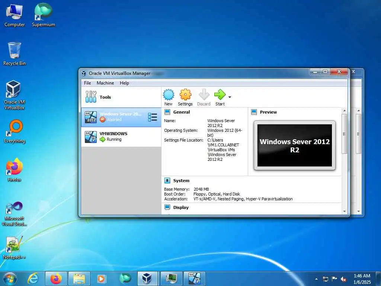Open the File menu
Image resolution: width=381 pixels, height=286 pixels.
87,83
